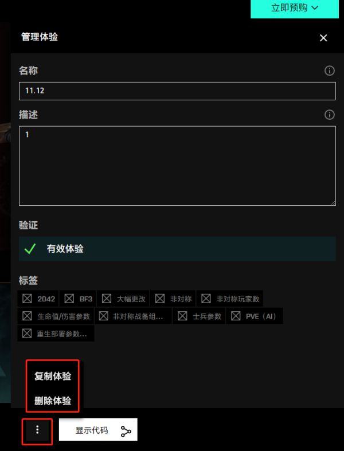Close the 管理体验 panel
The image size is (344, 451).
click(x=323, y=38)
